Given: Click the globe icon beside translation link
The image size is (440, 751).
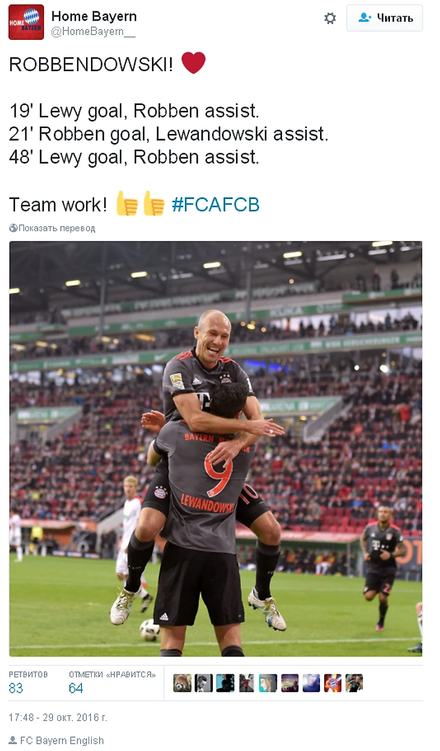Looking at the screenshot, I should (13, 228).
